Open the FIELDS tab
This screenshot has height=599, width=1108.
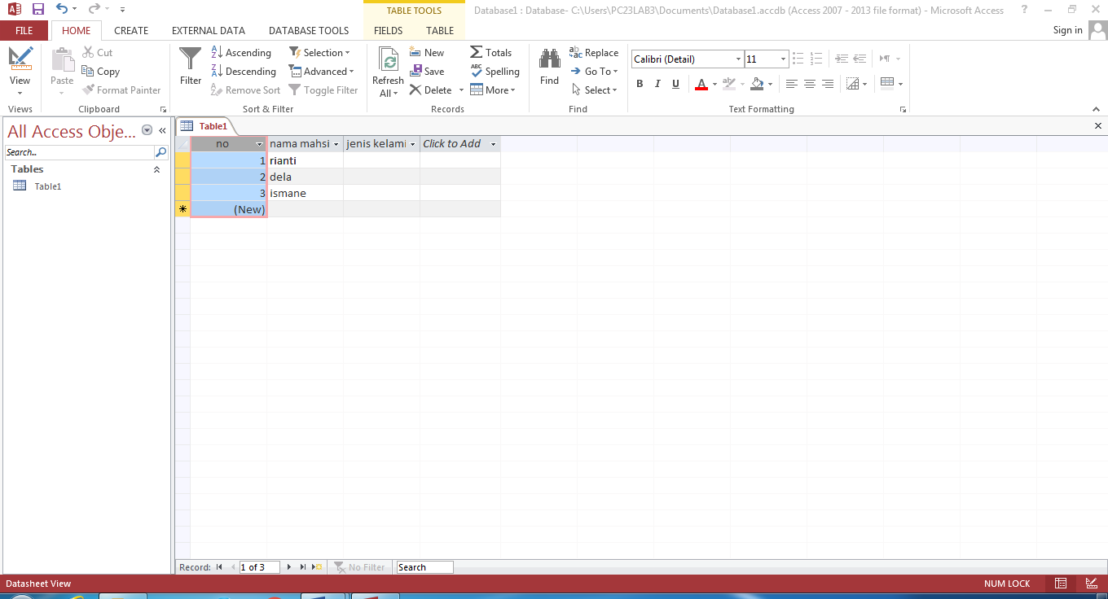[388, 30]
